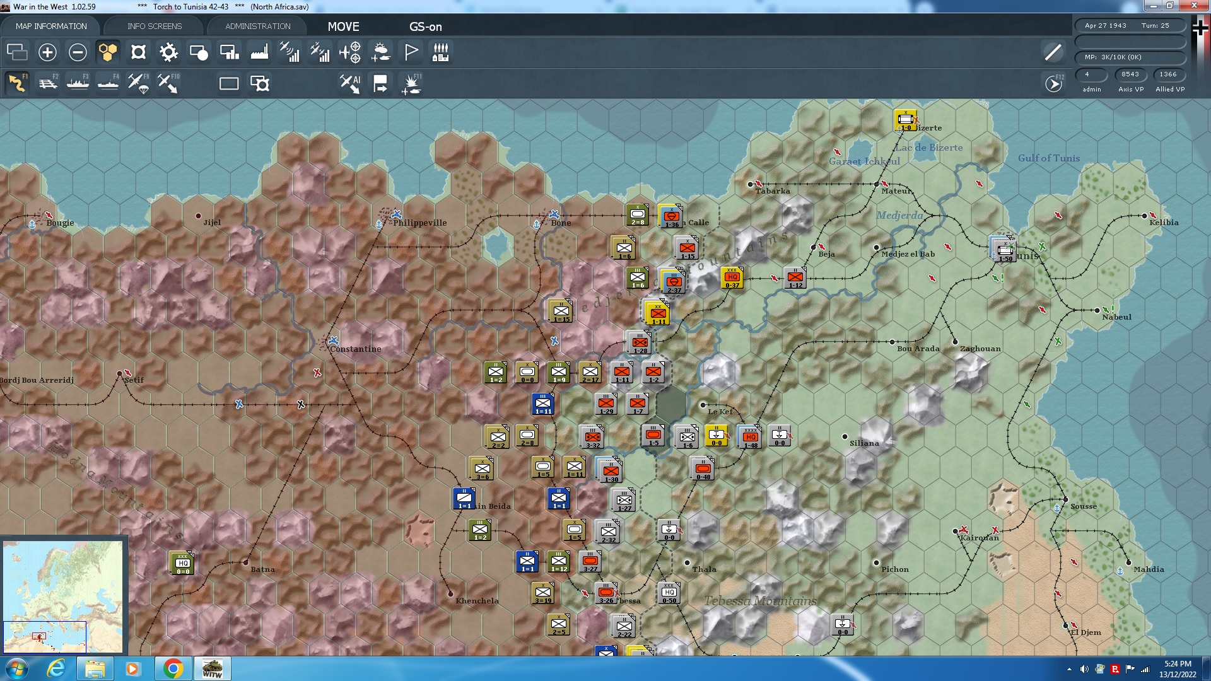This screenshot has width=1211, height=681.
Task: Click the zoom out minus icon
Action: pos(78,52)
